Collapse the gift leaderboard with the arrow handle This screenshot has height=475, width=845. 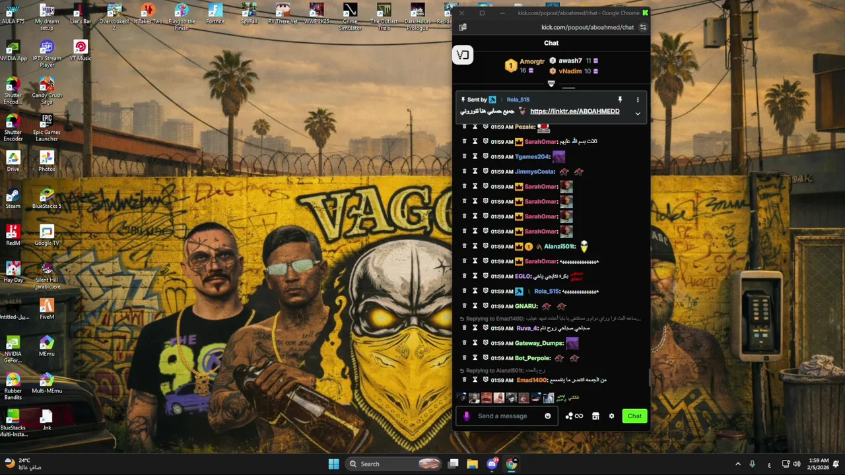[551, 84]
